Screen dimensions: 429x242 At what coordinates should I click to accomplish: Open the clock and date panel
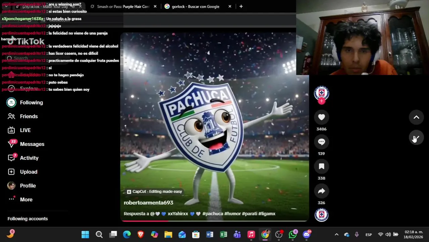[x=414, y=235]
